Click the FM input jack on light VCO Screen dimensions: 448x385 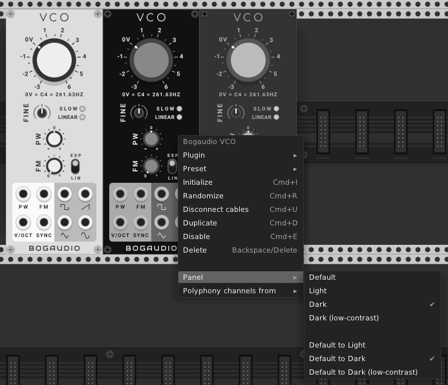pos(44,194)
